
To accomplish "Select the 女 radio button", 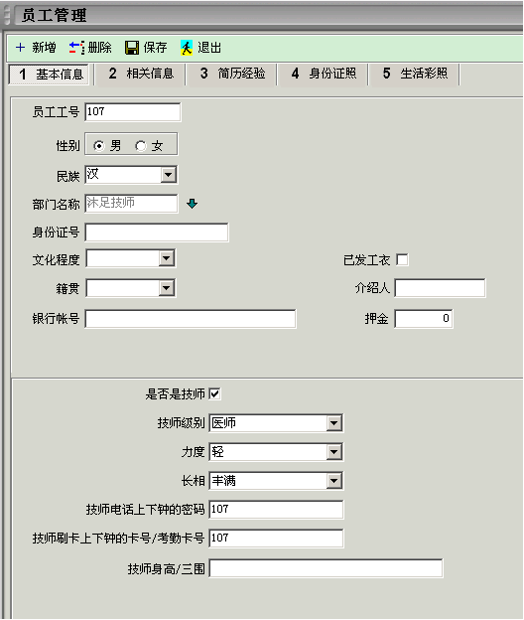I will tap(141, 146).
